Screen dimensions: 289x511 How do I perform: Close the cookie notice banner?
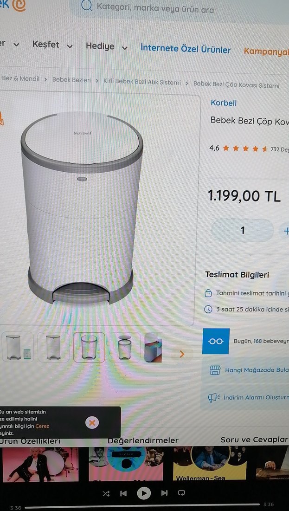92,423
